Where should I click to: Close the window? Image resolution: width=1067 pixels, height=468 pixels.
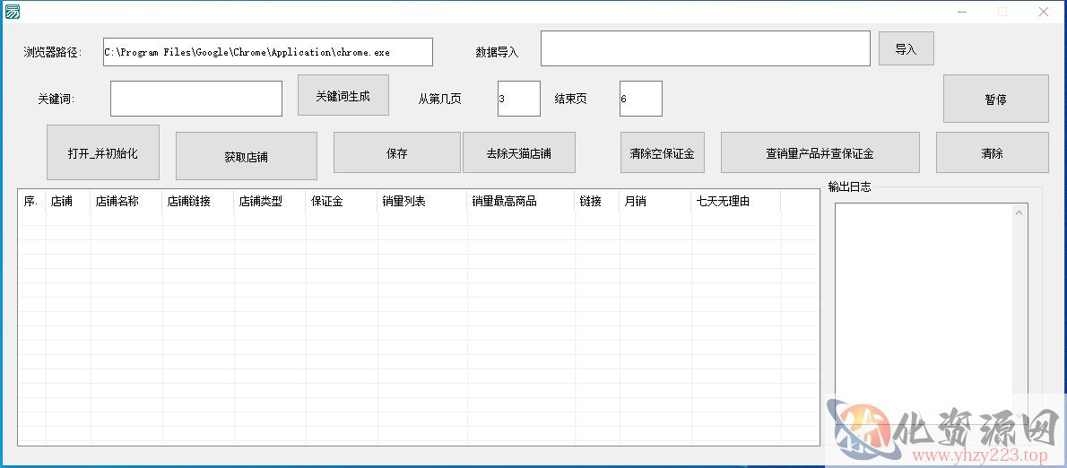(1043, 12)
